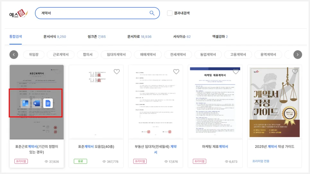The height and width of the screenshot is (174, 310).
Task: Click the 6,673 view count
Action: tap(233, 162)
